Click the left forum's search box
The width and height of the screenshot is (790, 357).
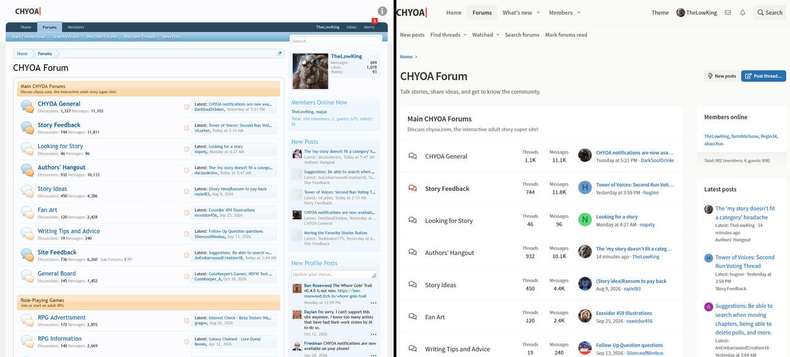[335, 41]
